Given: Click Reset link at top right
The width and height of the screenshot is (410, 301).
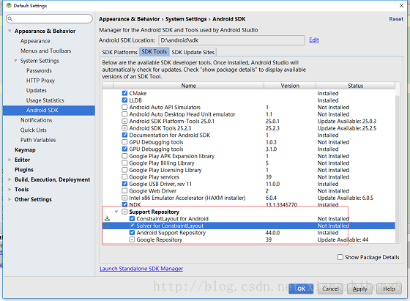Looking at the screenshot, I should 396,19.
